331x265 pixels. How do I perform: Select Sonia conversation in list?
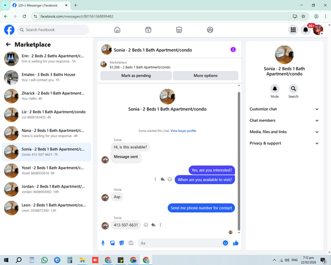(46, 152)
